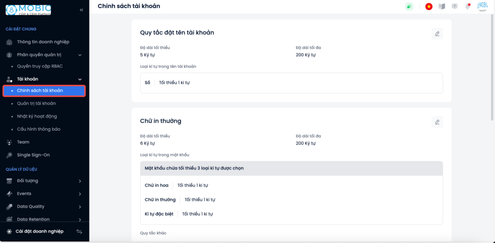Viewport: 495px width, 243px height.
Task: Expand the Data Quality submenu
Action: 80,207
